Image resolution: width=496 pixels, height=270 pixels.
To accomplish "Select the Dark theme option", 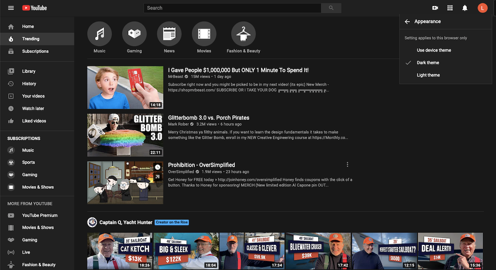I will point(429,62).
